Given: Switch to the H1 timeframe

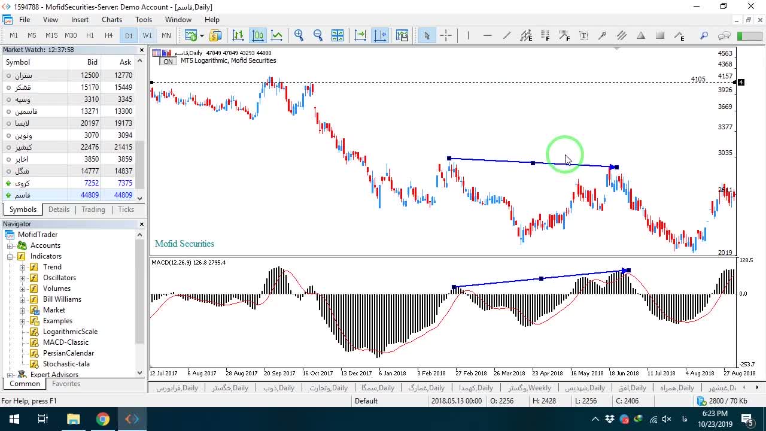Looking at the screenshot, I should point(90,36).
